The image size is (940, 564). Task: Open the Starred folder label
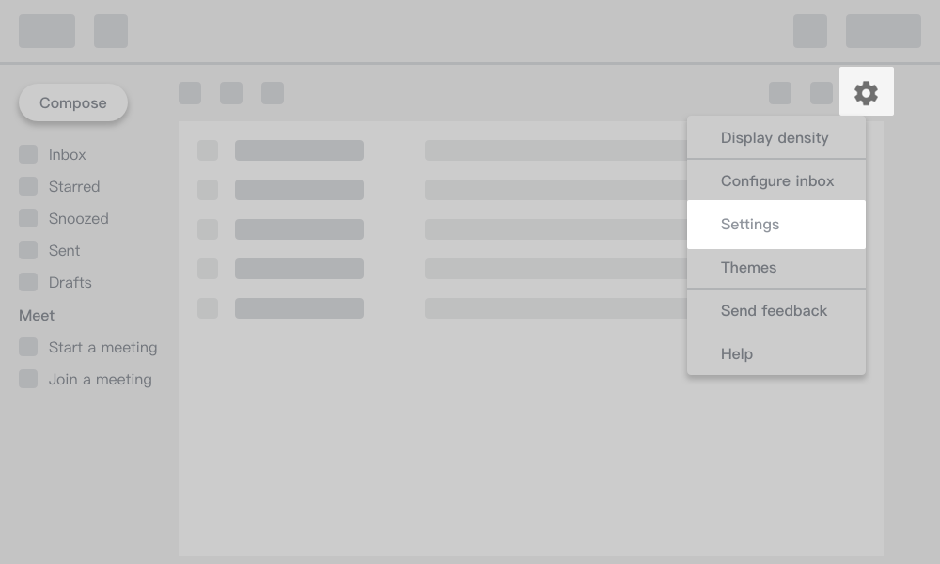click(x=74, y=187)
